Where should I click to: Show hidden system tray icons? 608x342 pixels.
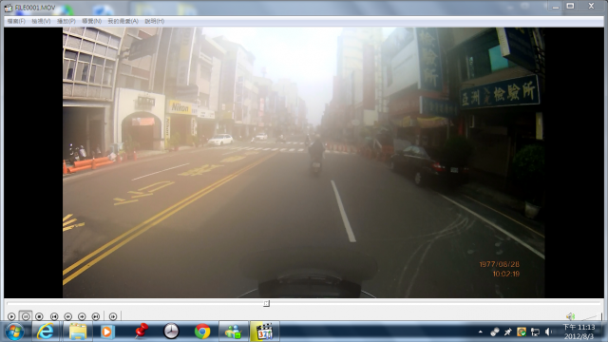(x=481, y=332)
